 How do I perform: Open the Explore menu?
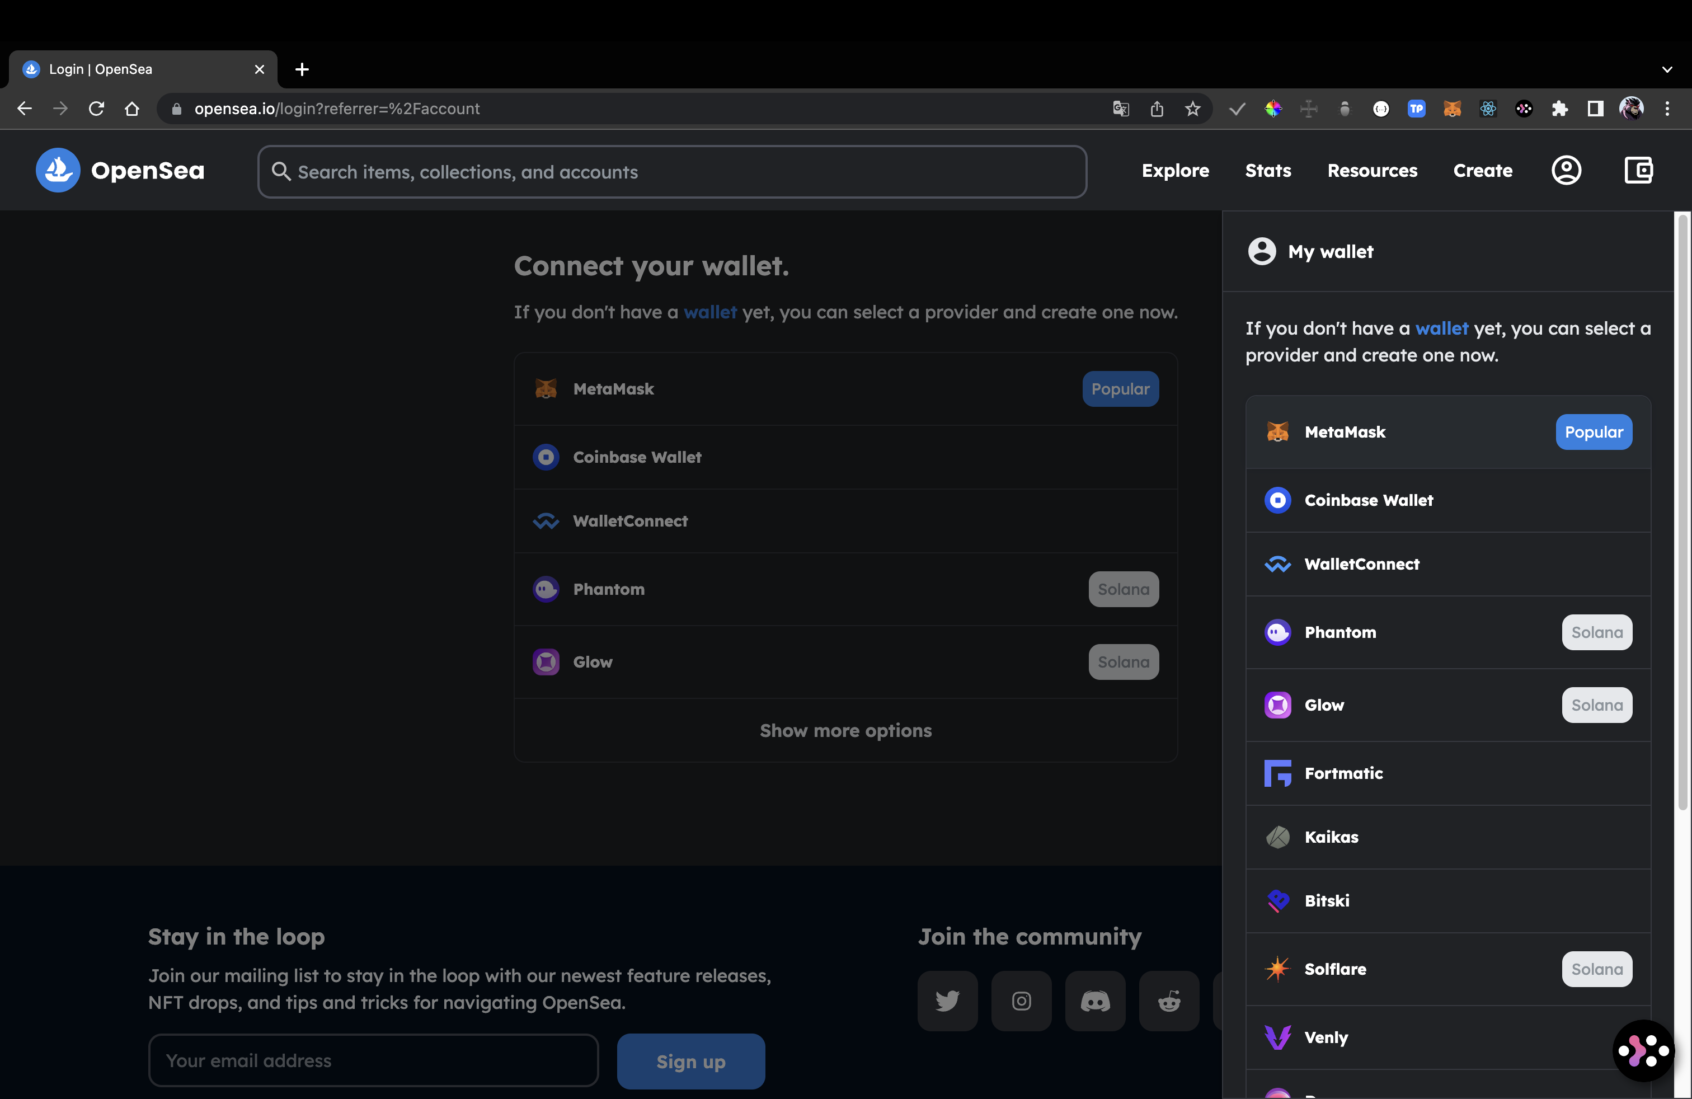click(1174, 171)
